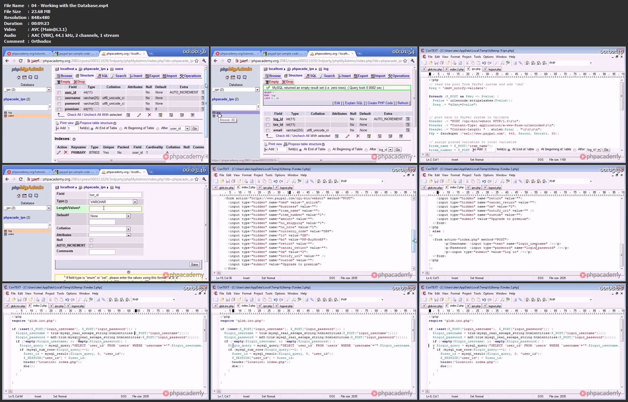Screen dimensions: 628x402
Task: Click browser back arrow in 00:00:56 frame
Action: (7, 61)
